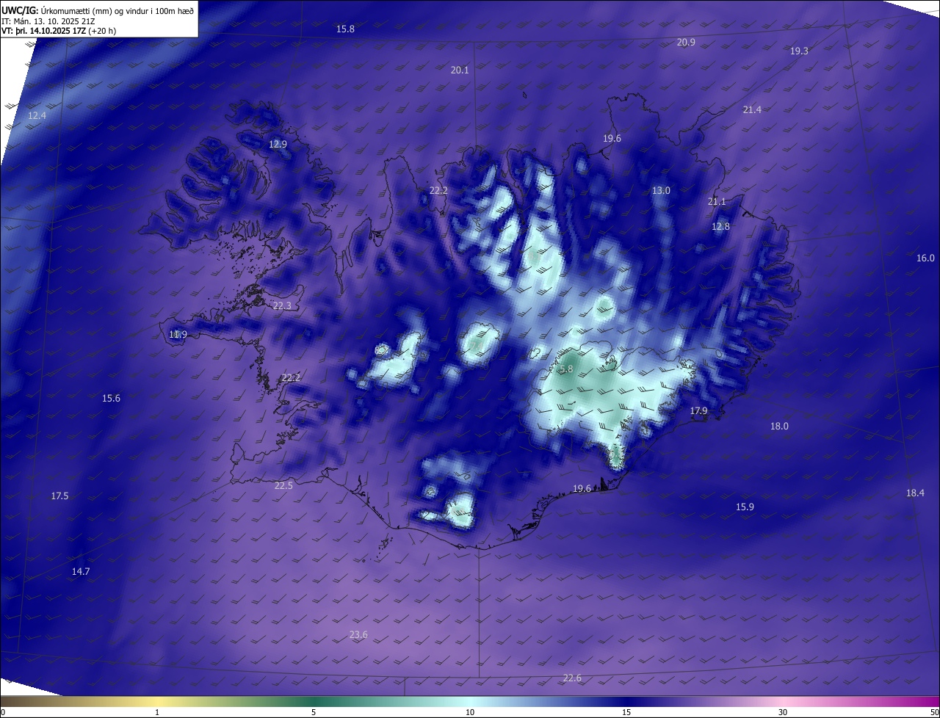940x718 pixels.
Task: Click the map value 13.0
Action: point(661,190)
